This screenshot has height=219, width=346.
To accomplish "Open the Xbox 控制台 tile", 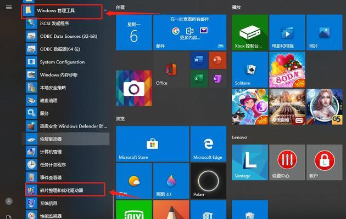I will click(250, 32).
